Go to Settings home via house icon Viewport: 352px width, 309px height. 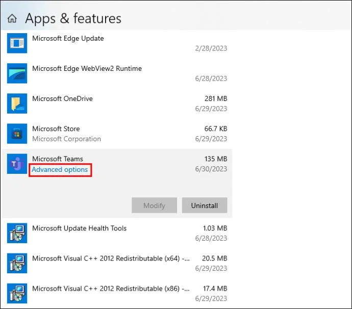click(x=12, y=18)
